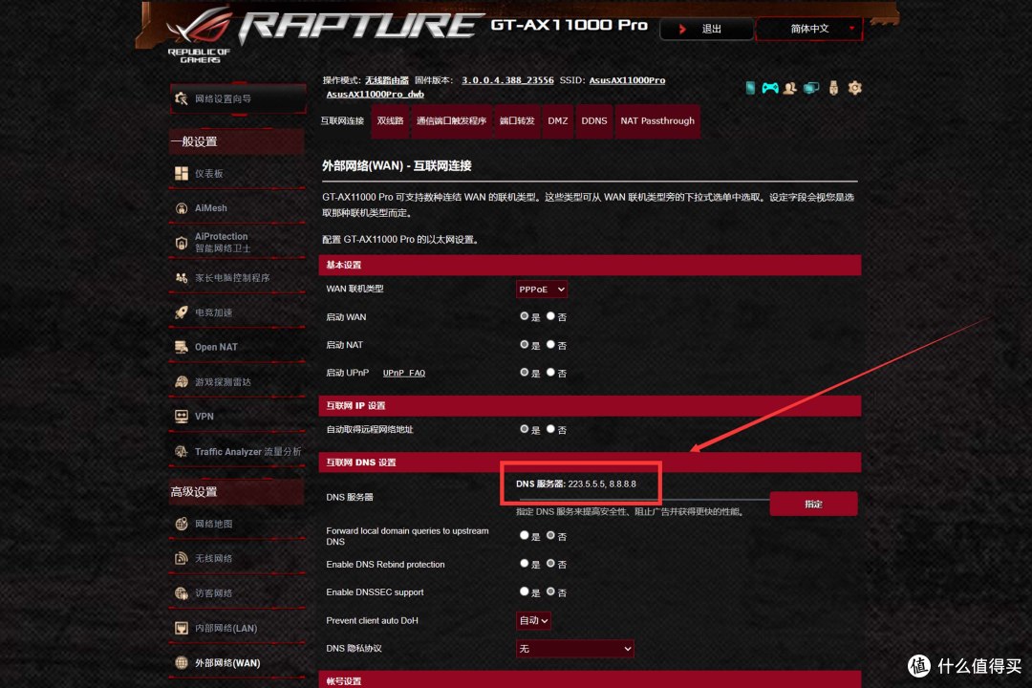Viewport: 1032px width, 688px height.
Task: Click the AsusAX11000Pro SSID link
Action: point(627,80)
